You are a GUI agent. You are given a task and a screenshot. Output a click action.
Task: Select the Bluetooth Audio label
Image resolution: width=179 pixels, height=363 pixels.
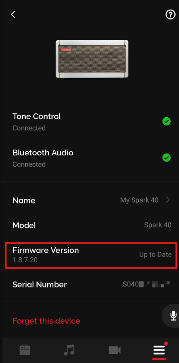point(43,152)
